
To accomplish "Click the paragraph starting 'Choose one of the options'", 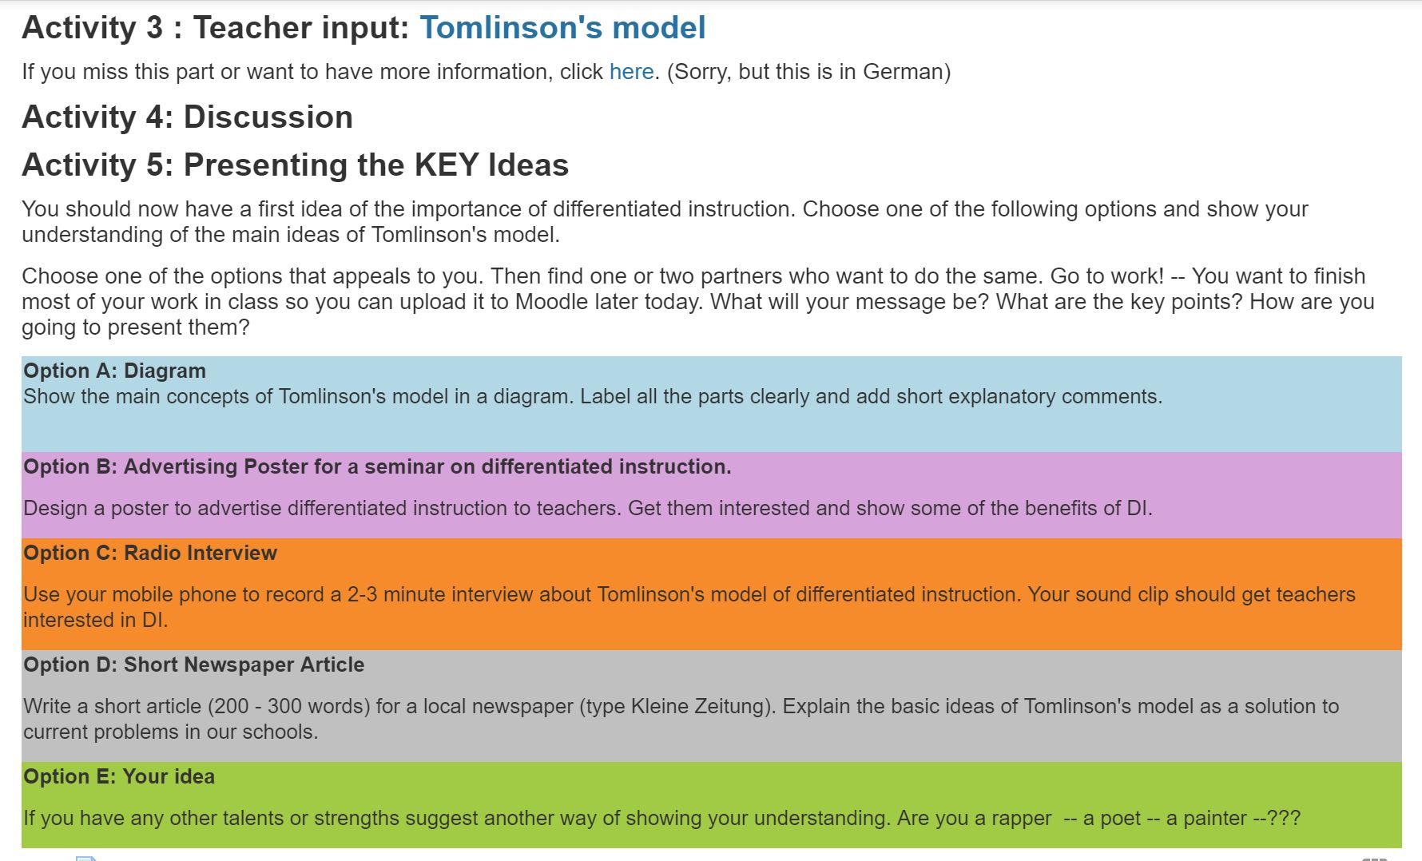I will pos(697,301).
